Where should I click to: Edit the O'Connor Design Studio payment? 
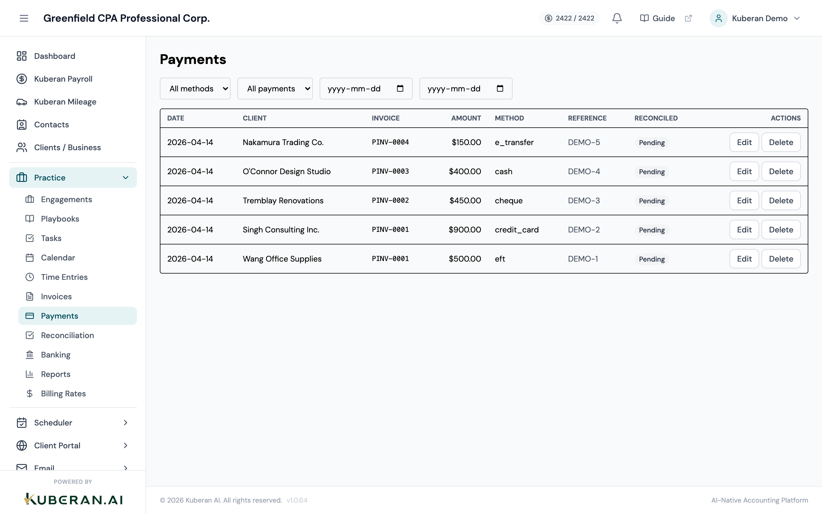[x=744, y=171]
